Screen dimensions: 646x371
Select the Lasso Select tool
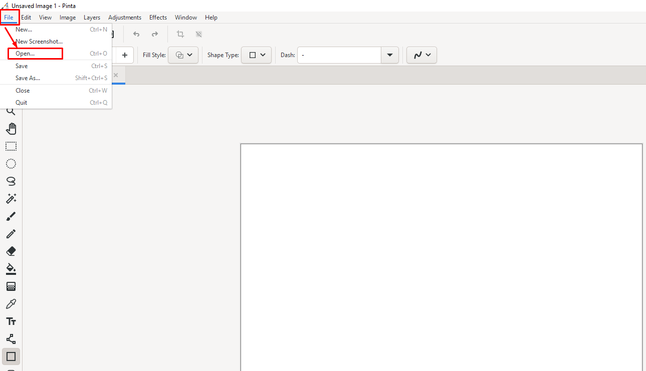[11, 181]
